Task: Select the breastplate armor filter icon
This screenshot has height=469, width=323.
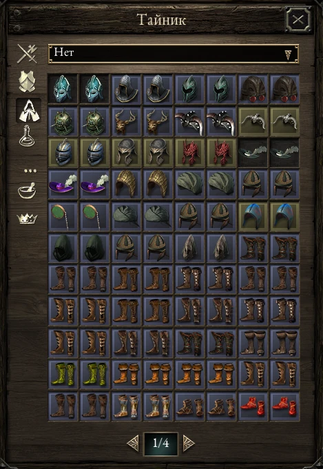Action: [x=28, y=81]
